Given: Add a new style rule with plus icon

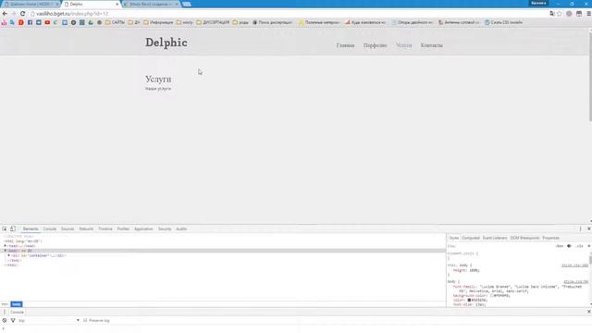Looking at the screenshot, I should pos(588,246).
